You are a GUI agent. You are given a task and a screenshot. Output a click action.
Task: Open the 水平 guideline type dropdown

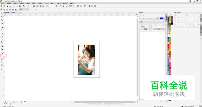pyautogui.click(x=152, y=22)
